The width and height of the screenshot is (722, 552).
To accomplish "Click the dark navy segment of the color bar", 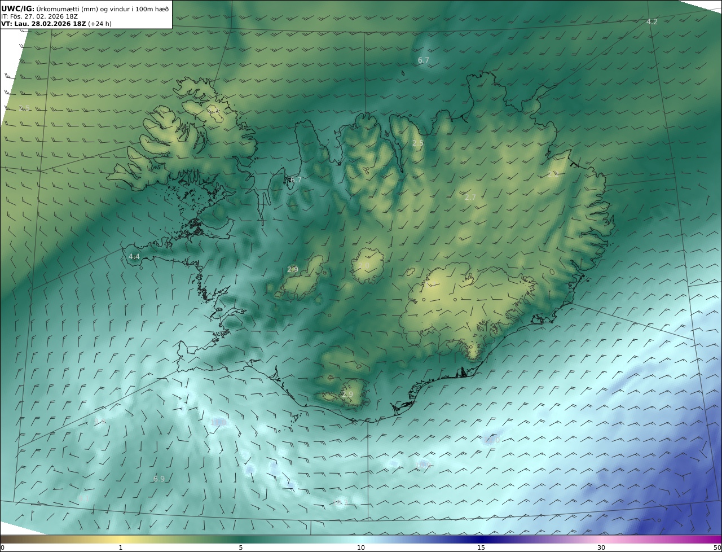I will (481, 539).
